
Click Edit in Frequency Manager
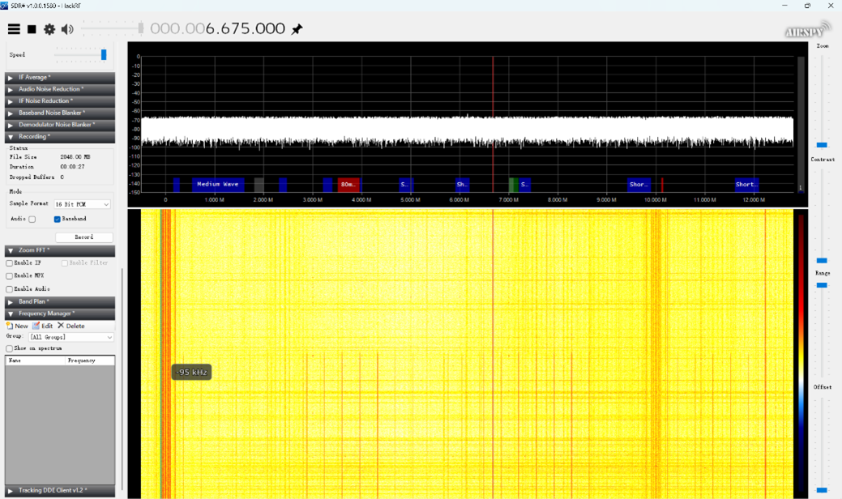pyautogui.click(x=43, y=326)
